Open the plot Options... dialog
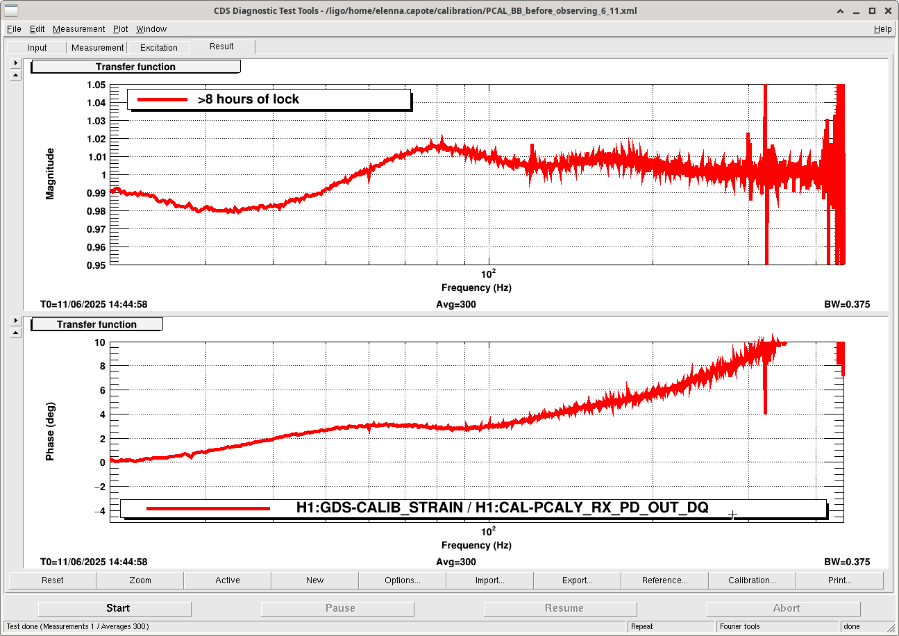The height and width of the screenshot is (636, 899). (403, 580)
